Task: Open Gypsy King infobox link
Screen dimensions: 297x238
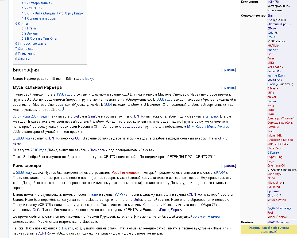Action: [275, 157]
